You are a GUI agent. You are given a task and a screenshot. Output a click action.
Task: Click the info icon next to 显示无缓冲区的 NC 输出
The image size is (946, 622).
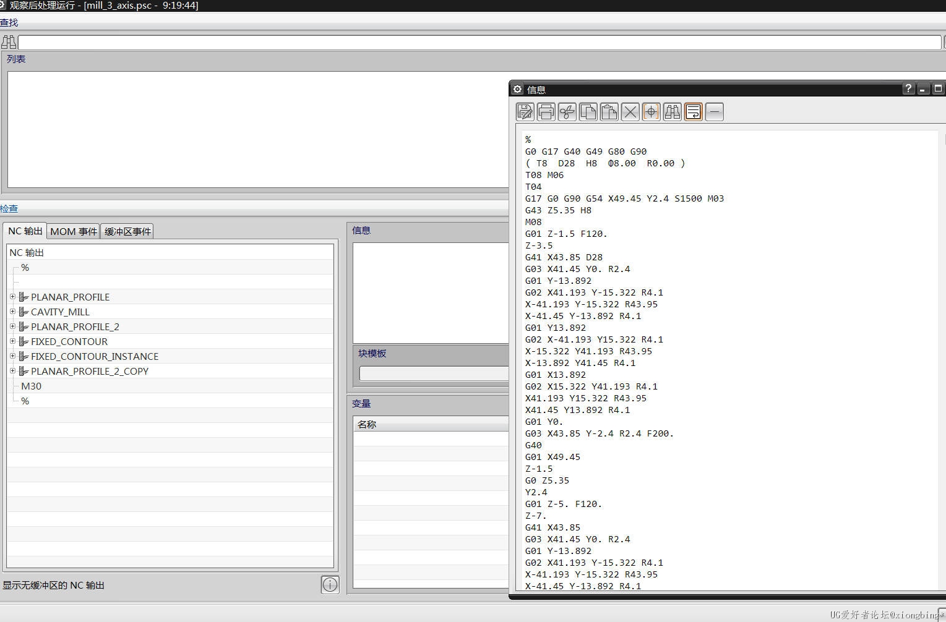[330, 584]
